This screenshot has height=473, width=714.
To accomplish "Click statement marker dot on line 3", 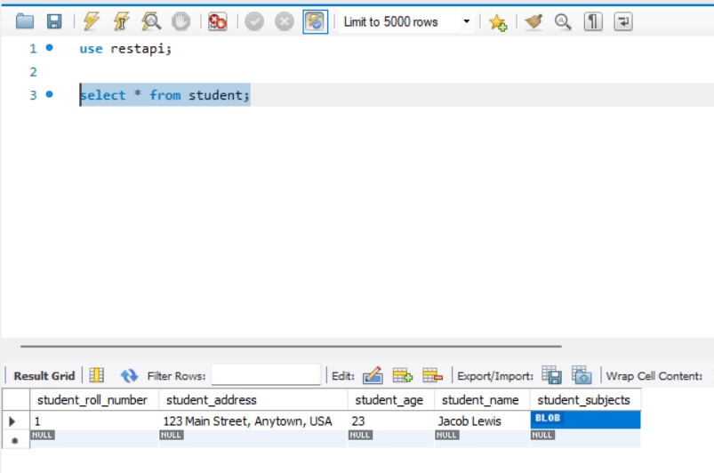I will pyautogui.click(x=50, y=94).
